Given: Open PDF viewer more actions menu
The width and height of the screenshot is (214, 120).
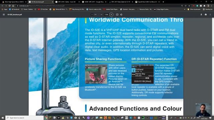Looking at the screenshot, I should (x=210, y=15).
